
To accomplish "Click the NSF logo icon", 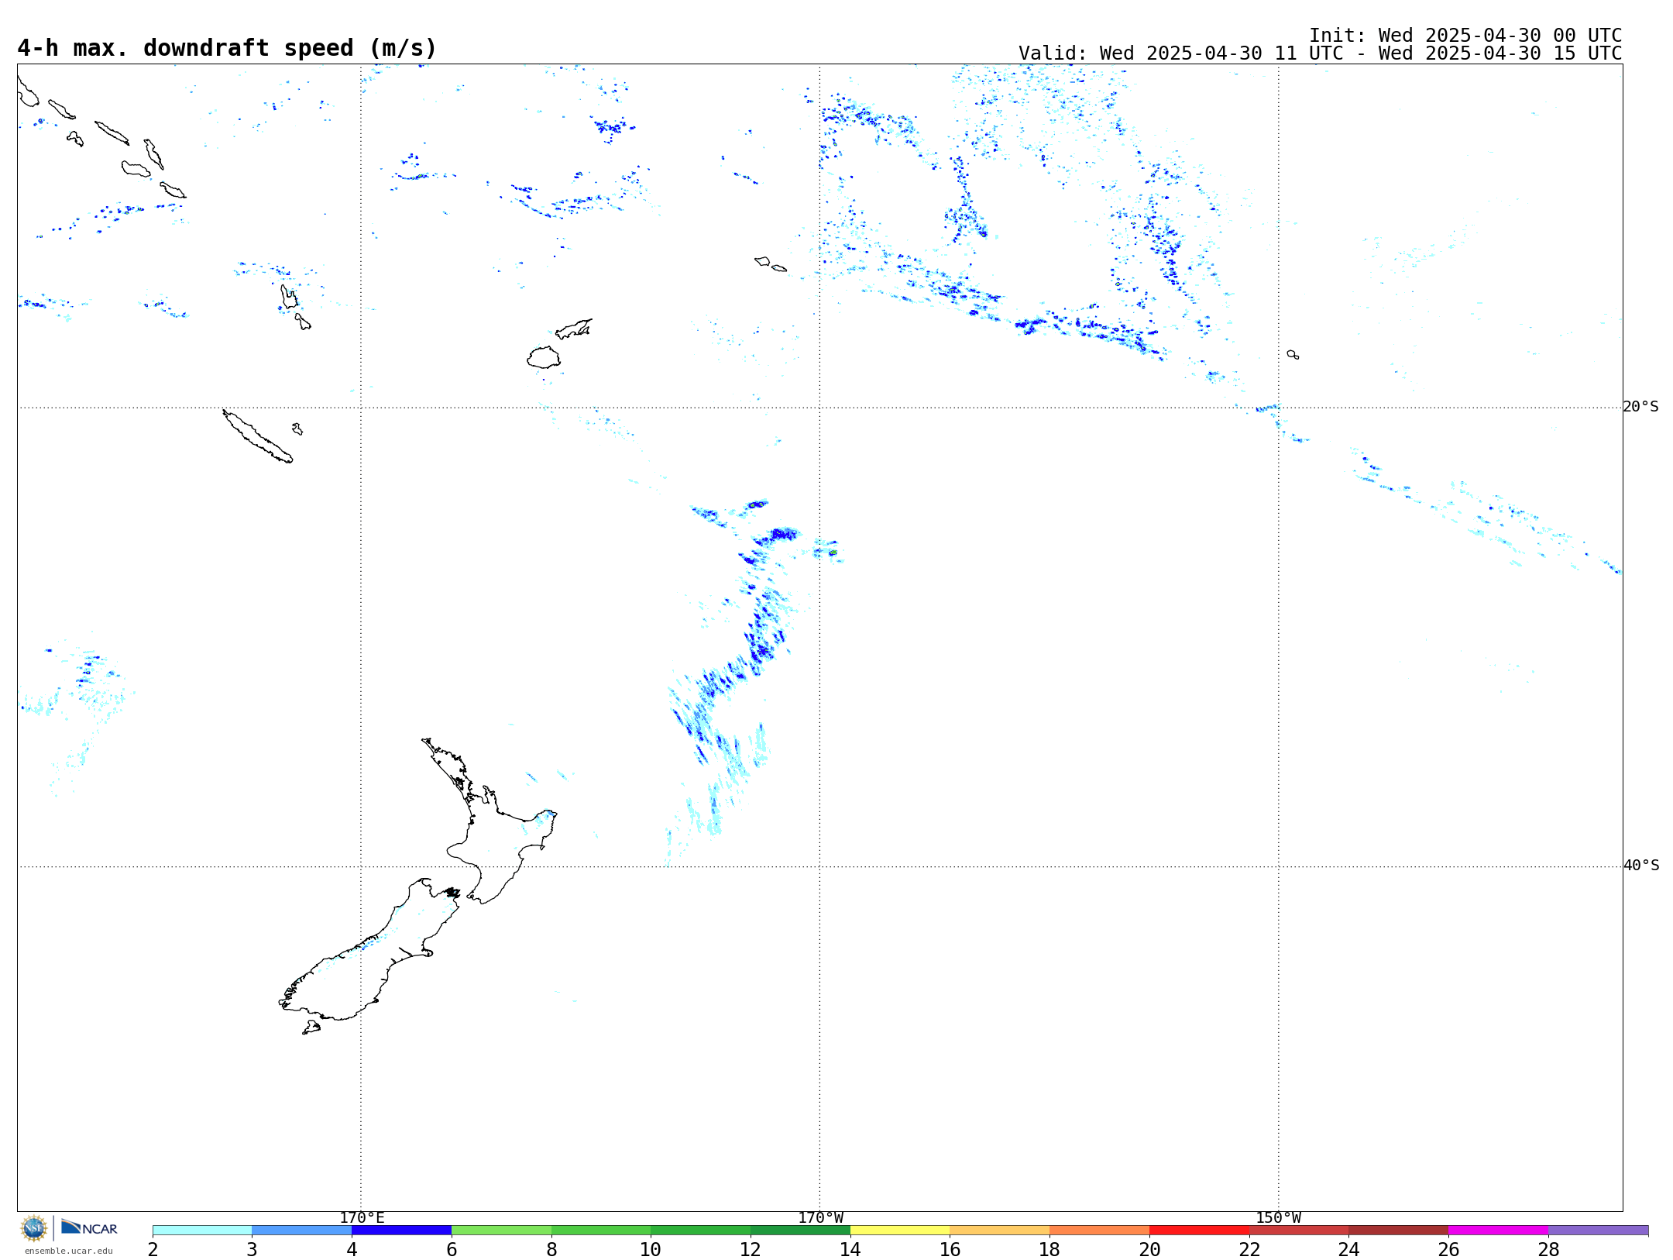I will coord(34,1228).
